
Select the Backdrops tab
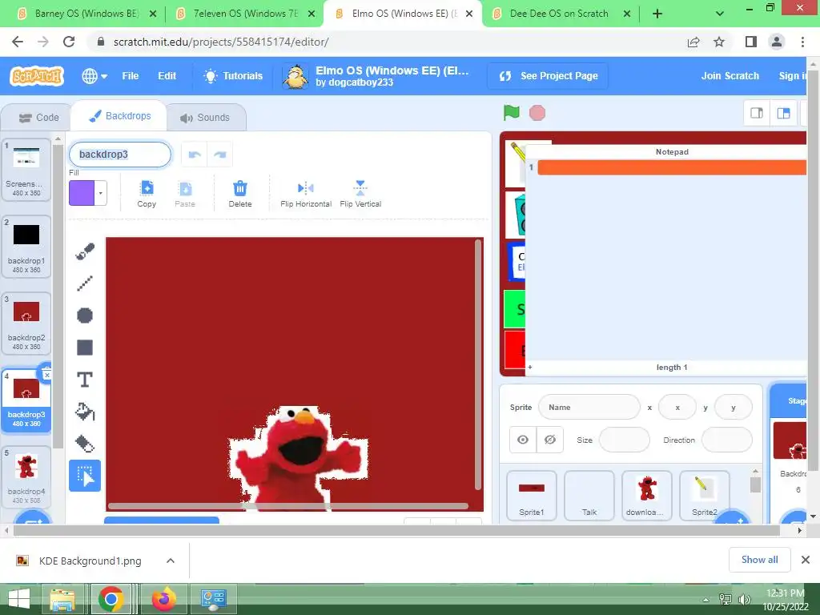[119, 116]
